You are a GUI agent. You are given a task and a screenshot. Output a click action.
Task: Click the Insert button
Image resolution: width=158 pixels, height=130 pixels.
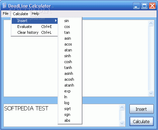coord(141,109)
